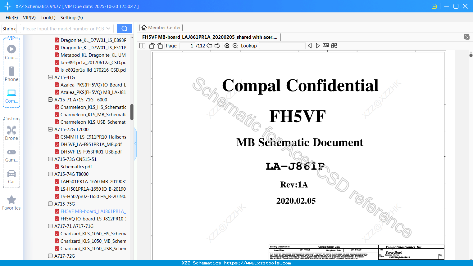
Task: Open the Member Center home button
Action: pos(161,28)
